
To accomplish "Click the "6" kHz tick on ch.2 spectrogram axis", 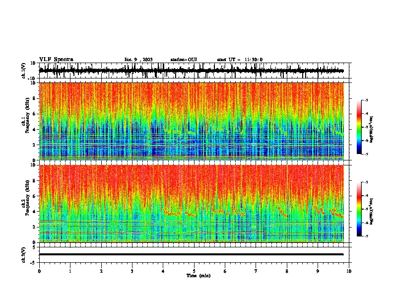I will tap(35, 196).
